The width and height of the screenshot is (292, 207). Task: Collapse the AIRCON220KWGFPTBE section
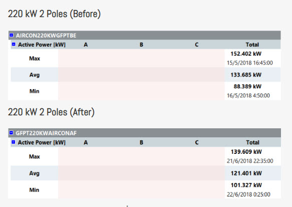[12, 35]
